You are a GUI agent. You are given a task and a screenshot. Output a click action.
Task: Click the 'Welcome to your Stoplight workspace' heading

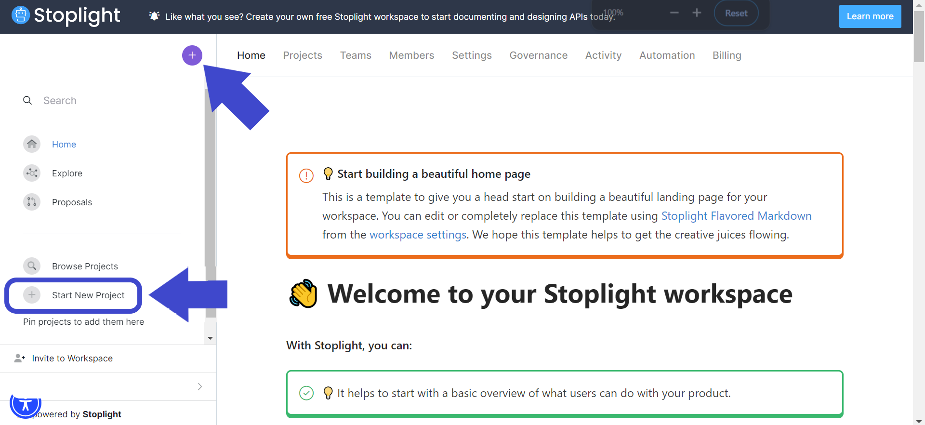pyautogui.click(x=560, y=294)
